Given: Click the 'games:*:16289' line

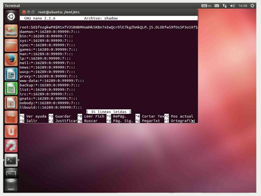Looking at the screenshot, I should (x=48, y=49).
